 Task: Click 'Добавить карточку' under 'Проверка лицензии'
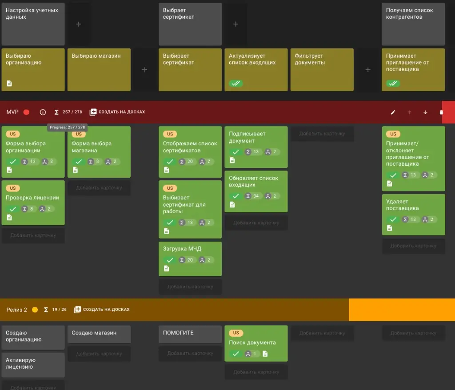(x=33, y=235)
